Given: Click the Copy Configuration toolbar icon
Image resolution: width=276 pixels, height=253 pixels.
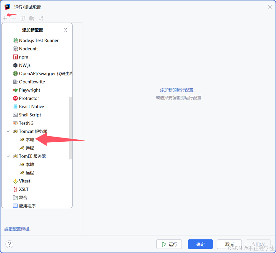Looking at the screenshot, I should [23, 18].
